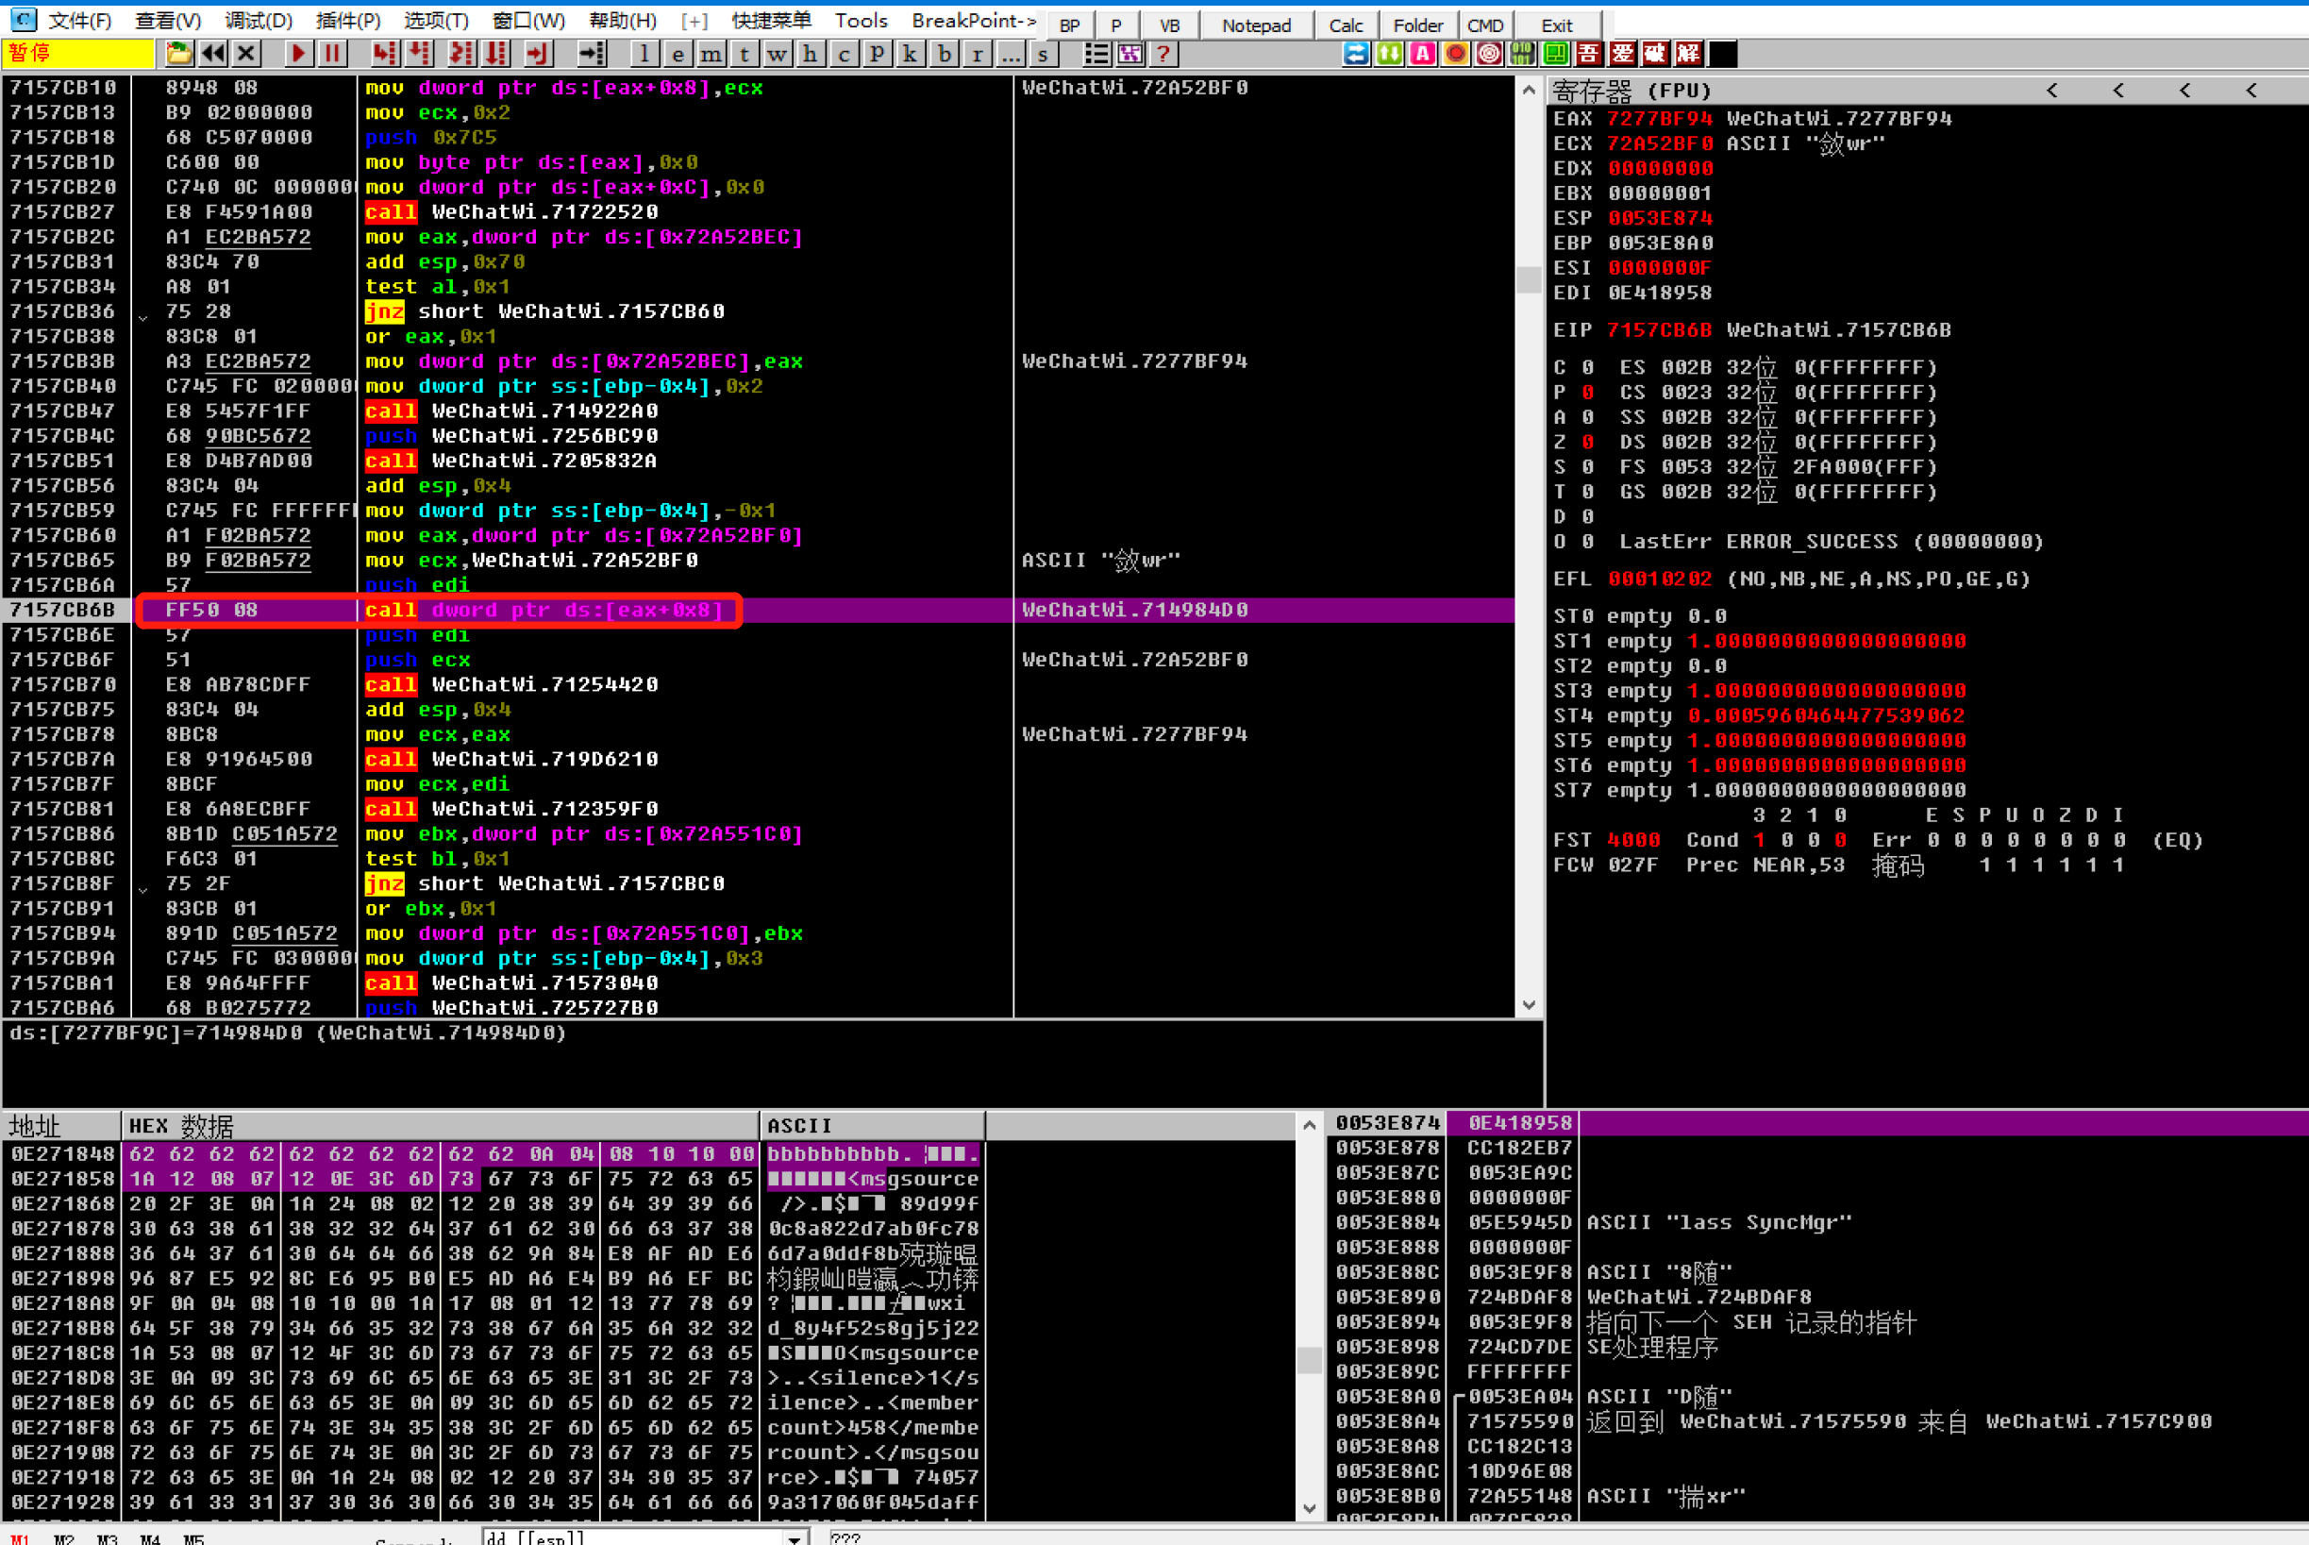The height and width of the screenshot is (1545, 2309).
Task: Show Call stack window (k button)
Action: coord(911,54)
